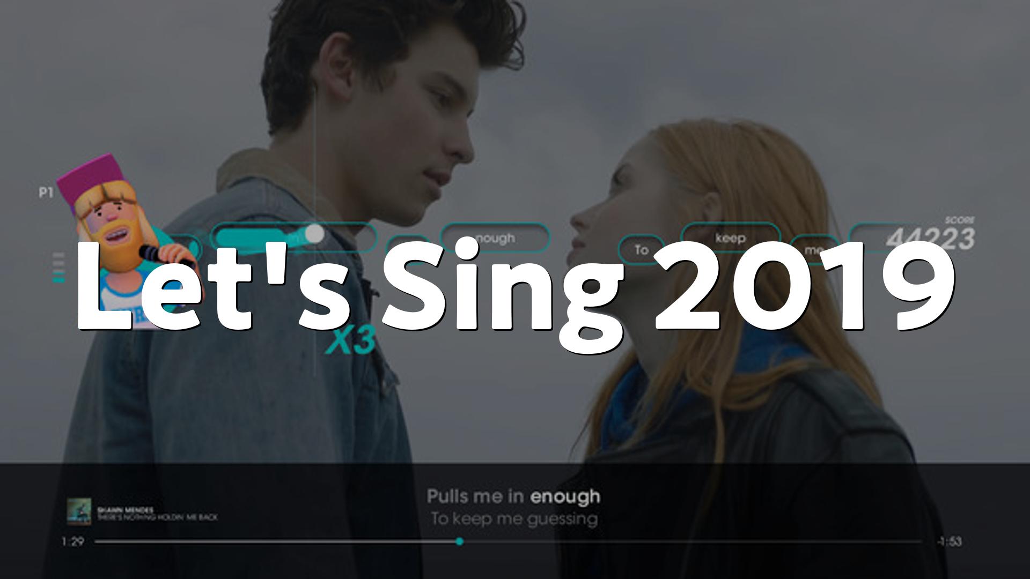Click the 'To' note pill
This screenshot has height=579, width=1030.
pos(641,250)
